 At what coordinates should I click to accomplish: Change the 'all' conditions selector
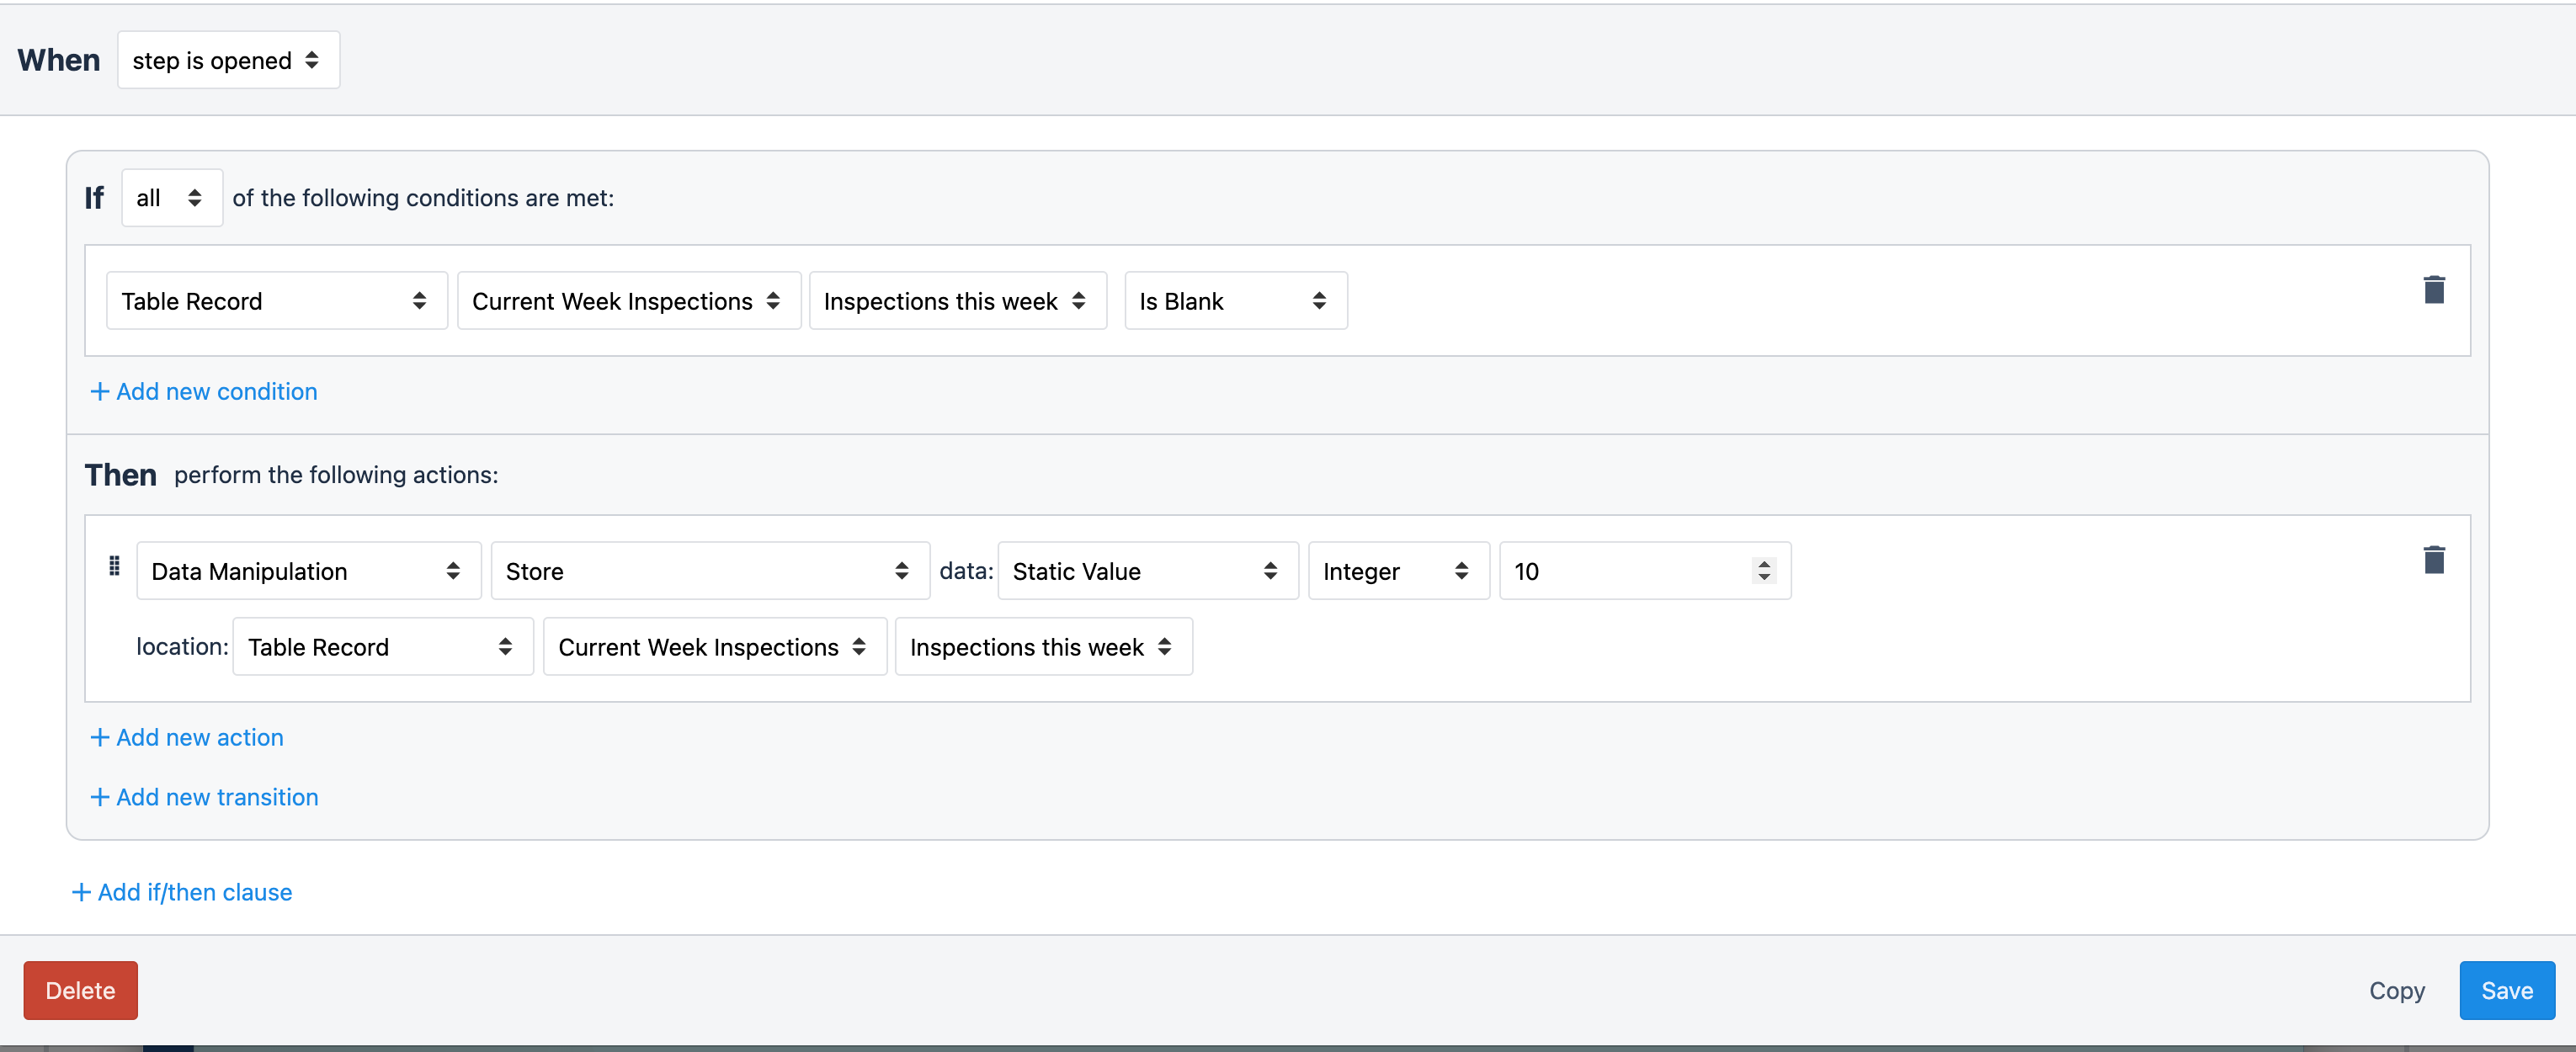171,198
